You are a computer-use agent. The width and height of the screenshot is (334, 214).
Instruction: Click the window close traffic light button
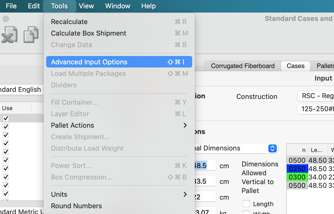tap(6, 19)
